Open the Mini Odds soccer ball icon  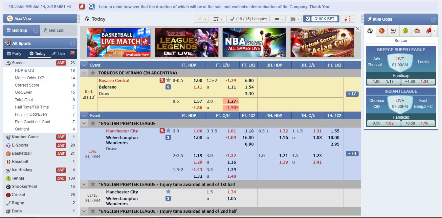tap(370, 31)
